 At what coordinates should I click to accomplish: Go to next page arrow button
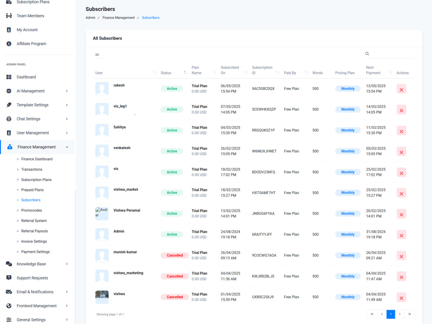pyautogui.click(x=400, y=314)
